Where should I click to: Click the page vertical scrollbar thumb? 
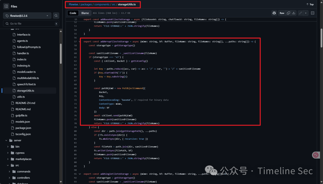tap(321, 38)
